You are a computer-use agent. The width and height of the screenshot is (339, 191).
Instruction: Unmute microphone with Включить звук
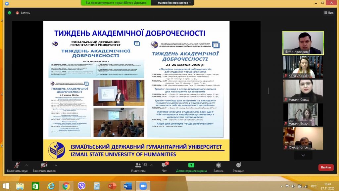17,167
